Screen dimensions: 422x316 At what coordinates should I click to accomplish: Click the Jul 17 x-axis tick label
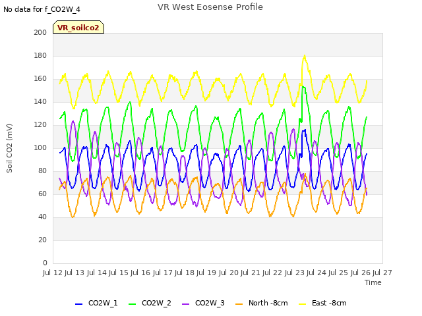(163, 273)
